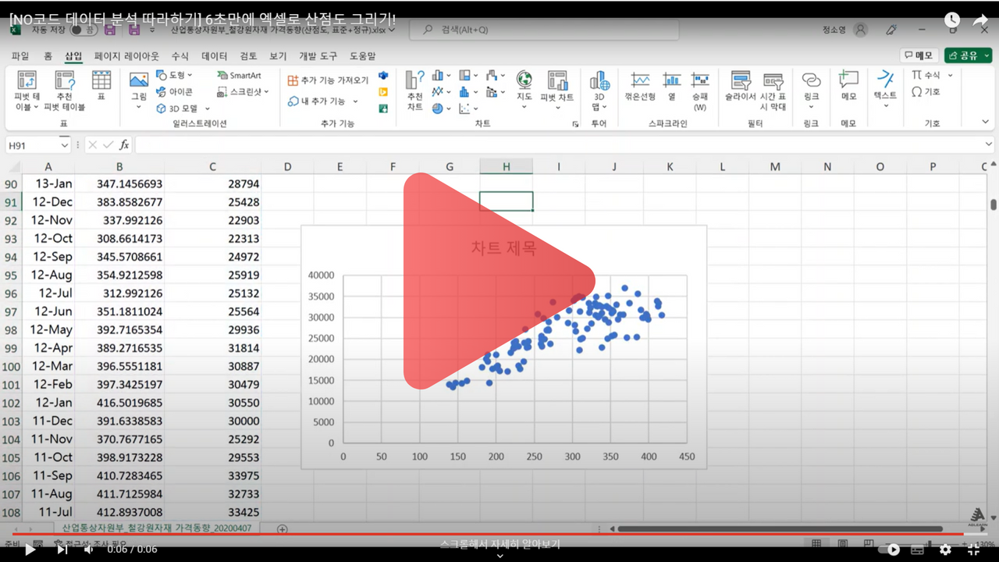The image size is (999, 562).
Task: Switch to the Data (데이터) tab
Action: [x=214, y=56]
